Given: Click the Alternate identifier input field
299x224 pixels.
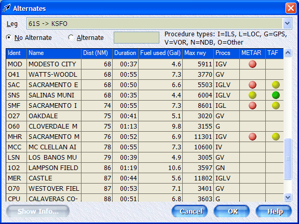Looking at the screenshot, I should tap(137, 38).
